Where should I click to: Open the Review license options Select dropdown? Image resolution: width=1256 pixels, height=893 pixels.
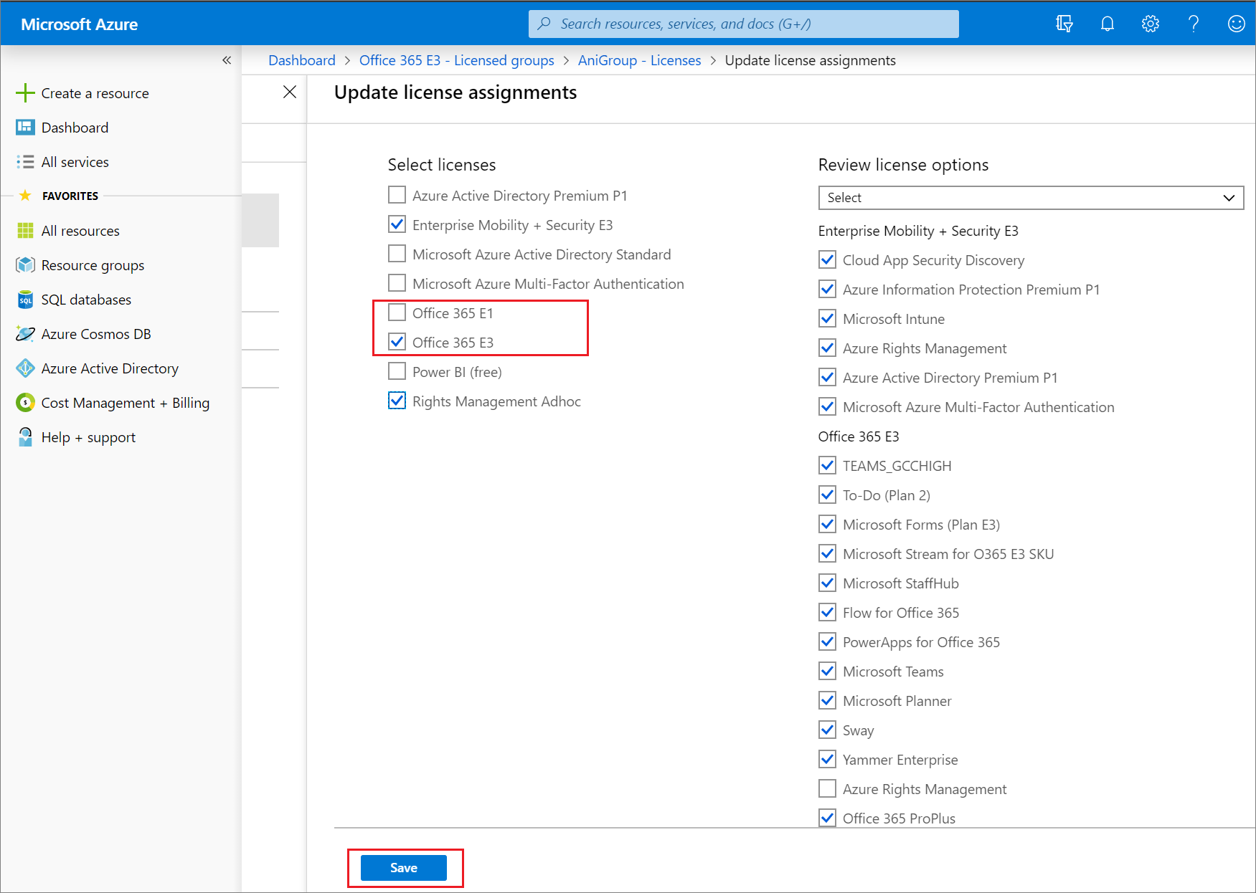pos(1031,198)
